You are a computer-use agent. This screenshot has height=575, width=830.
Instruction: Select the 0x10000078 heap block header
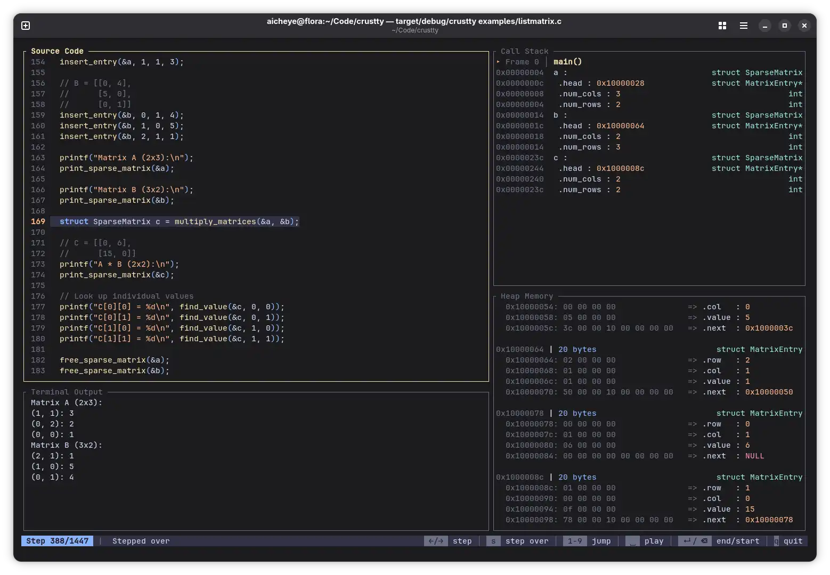(519, 413)
